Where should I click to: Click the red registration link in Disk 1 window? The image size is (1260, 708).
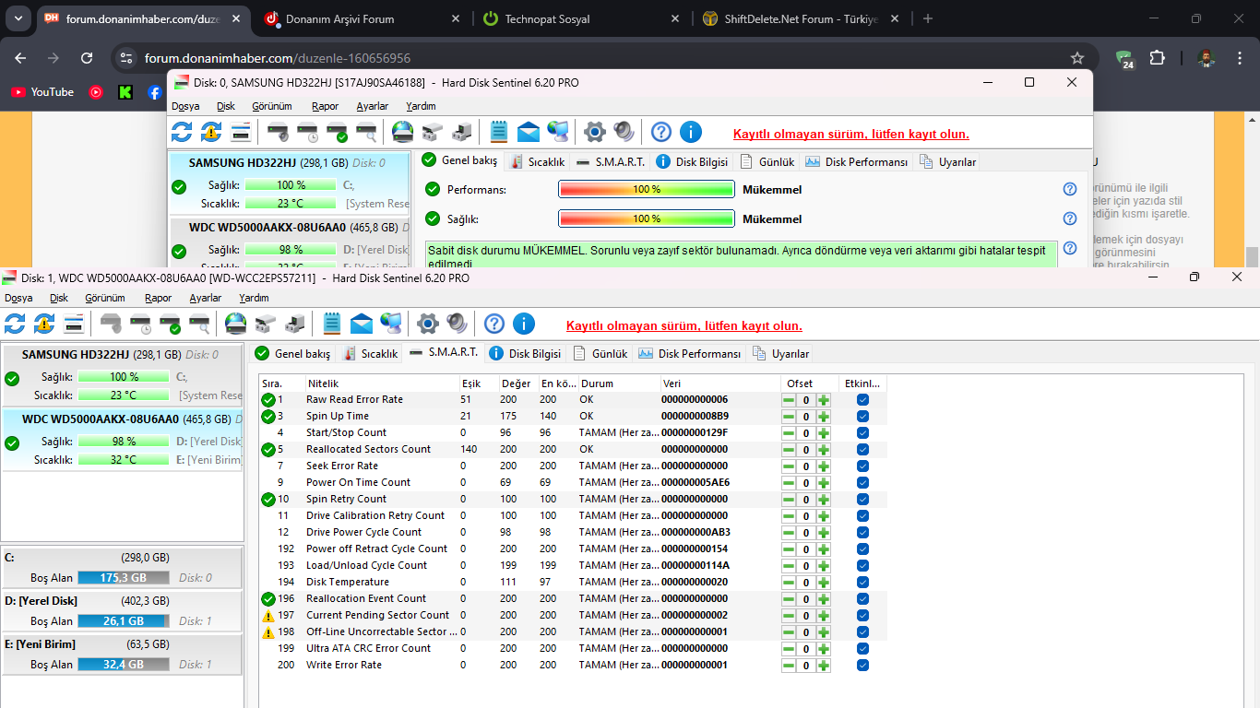pos(683,325)
